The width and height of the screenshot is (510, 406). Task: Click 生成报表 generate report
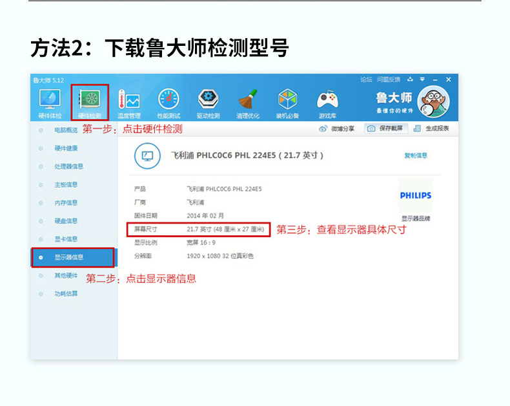(x=431, y=129)
